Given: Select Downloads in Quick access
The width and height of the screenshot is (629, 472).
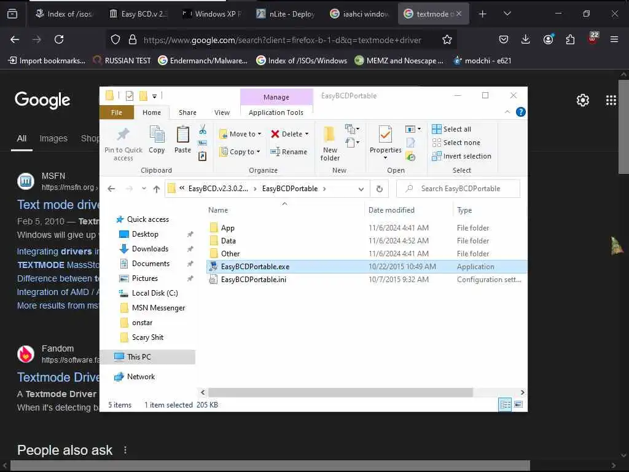Looking at the screenshot, I should (x=150, y=249).
